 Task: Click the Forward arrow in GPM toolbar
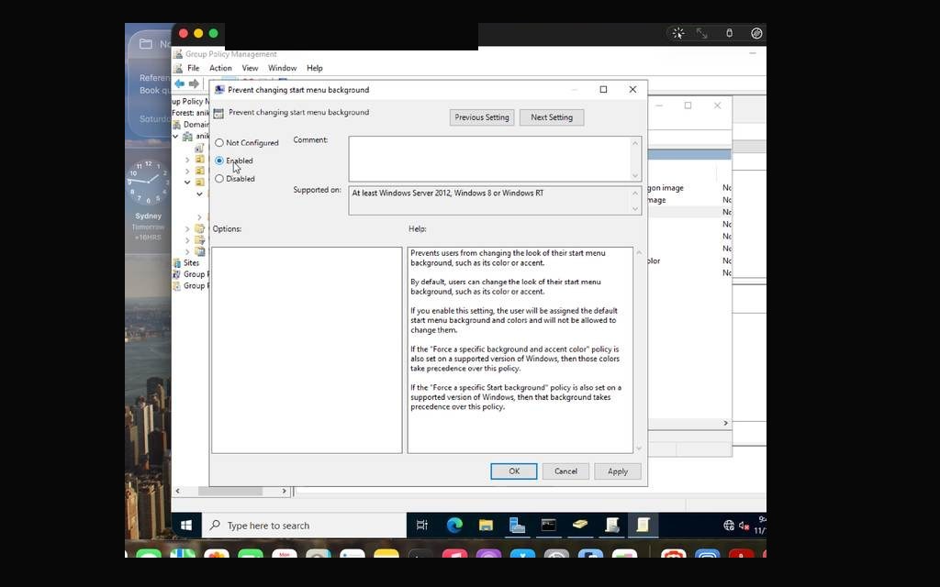pos(194,83)
